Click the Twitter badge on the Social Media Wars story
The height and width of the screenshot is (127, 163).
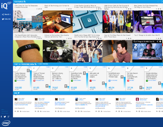(x=122, y=77)
